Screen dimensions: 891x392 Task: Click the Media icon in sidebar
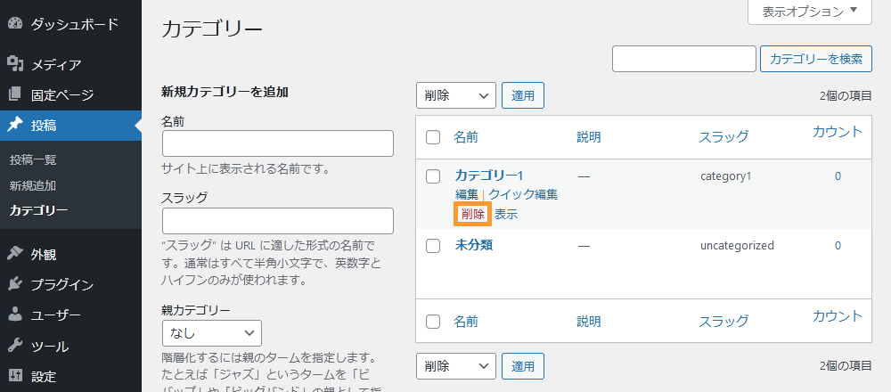tap(15, 64)
